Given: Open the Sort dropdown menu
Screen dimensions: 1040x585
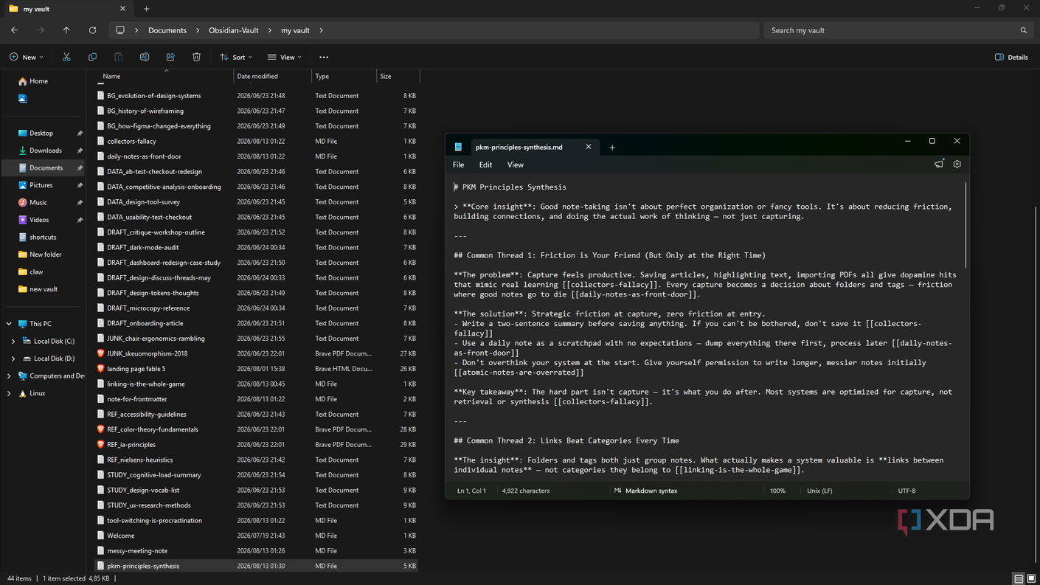Looking at the screenshot, I should coord(236,57).
